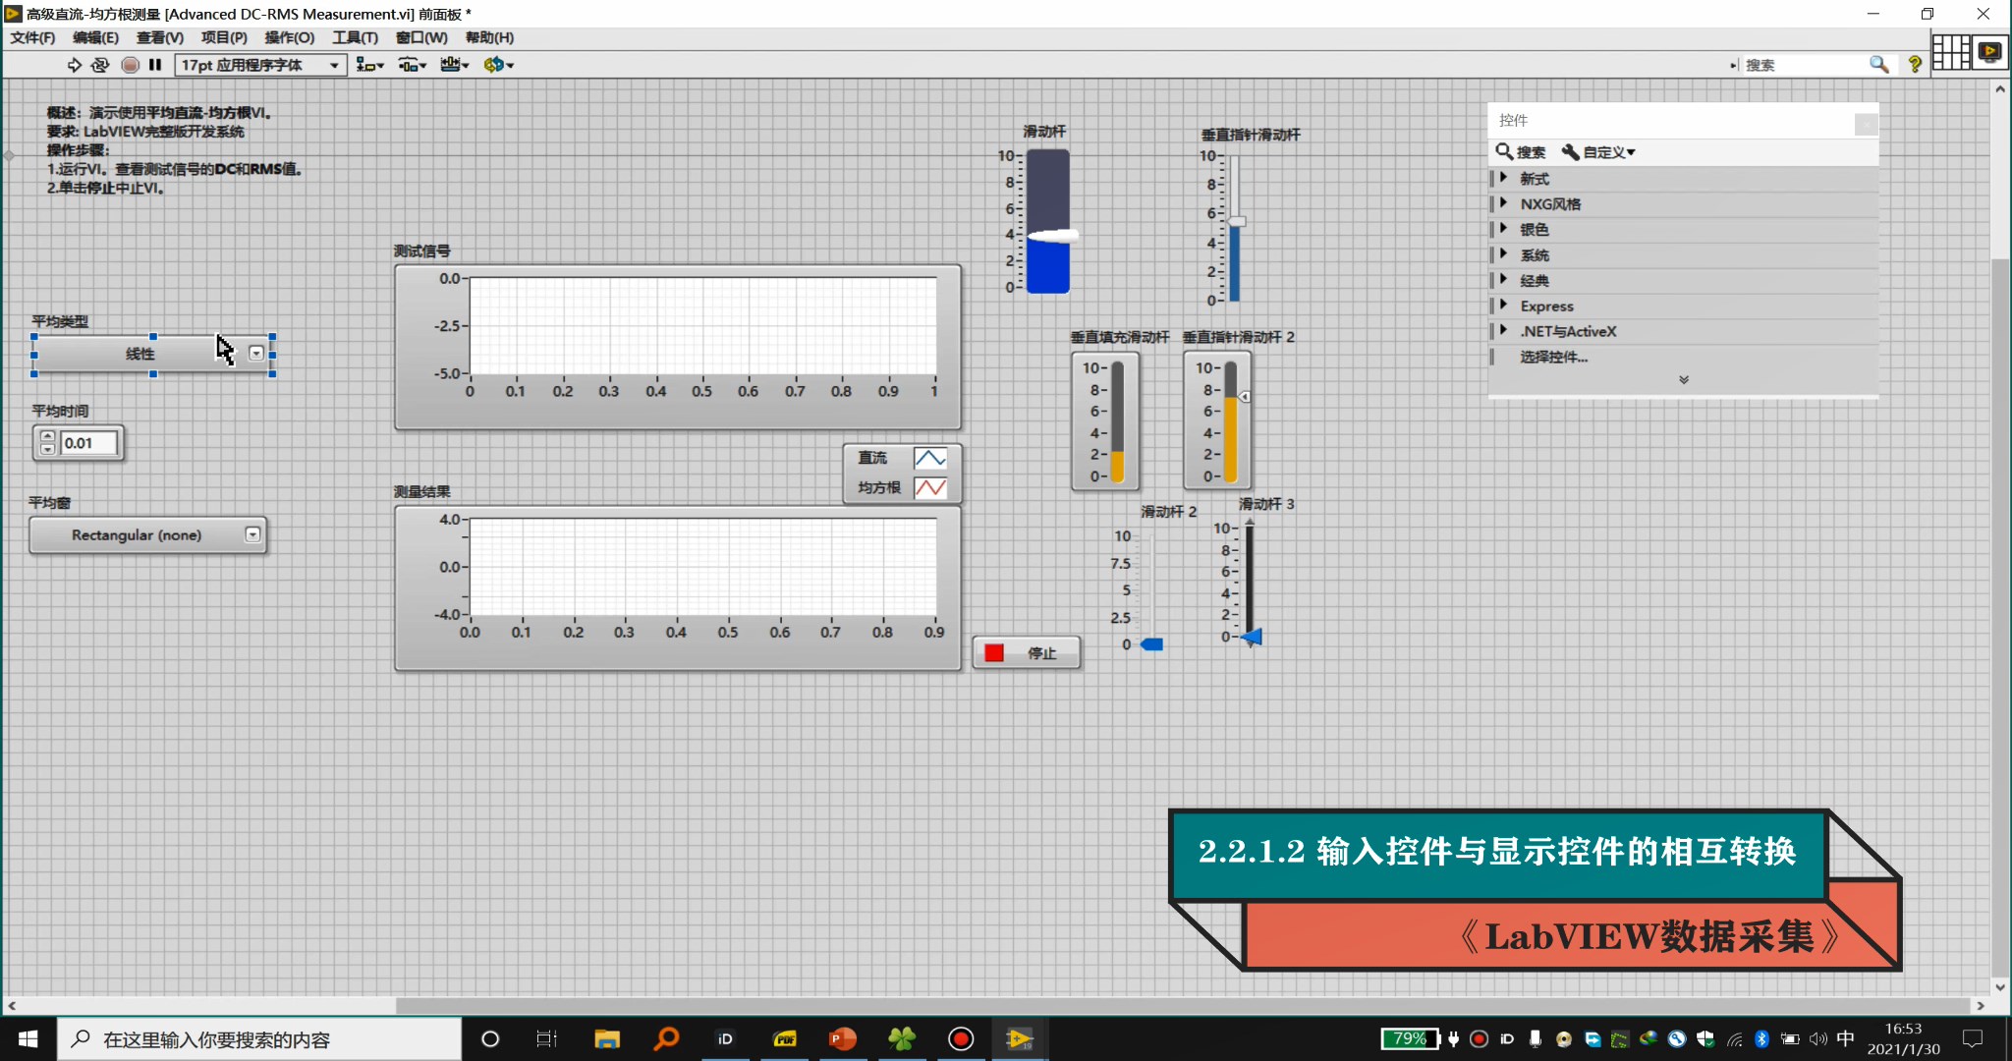Click the Run Continuously button
This screenshot has width=2012, height=1061.
point(100,65)
